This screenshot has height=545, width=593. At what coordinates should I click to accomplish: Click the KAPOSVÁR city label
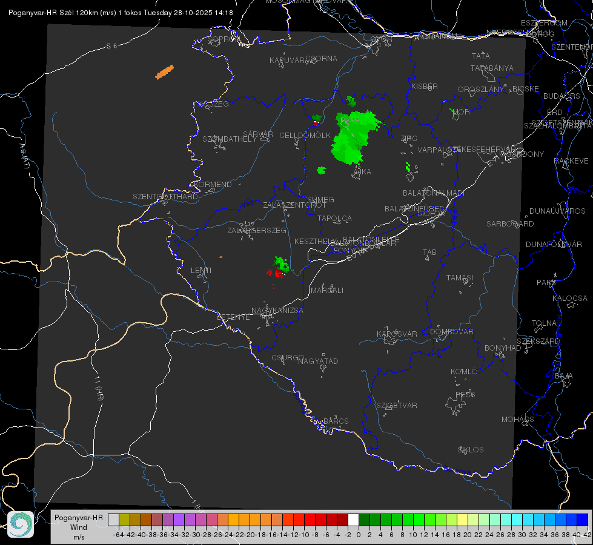click(x=397, y=334)
